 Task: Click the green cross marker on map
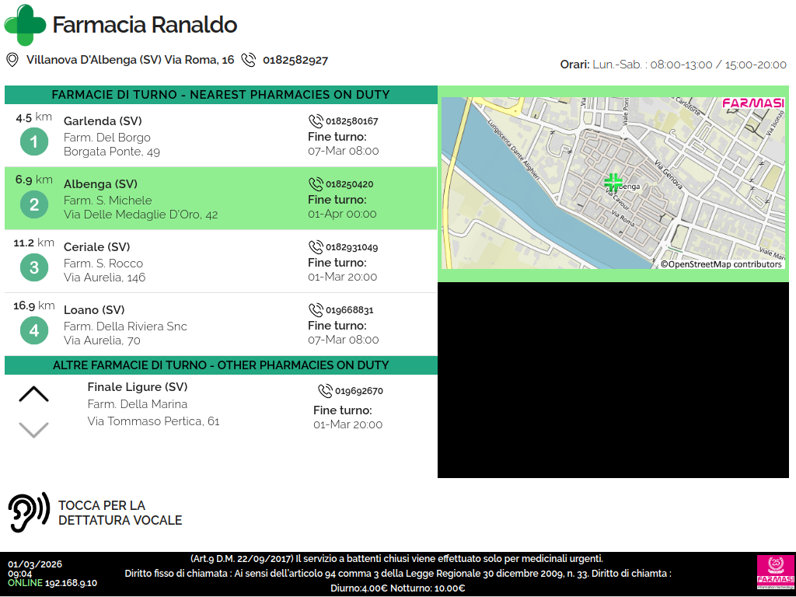click(613, 183)
